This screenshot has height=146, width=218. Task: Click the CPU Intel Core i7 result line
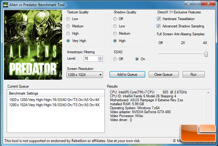148,92
